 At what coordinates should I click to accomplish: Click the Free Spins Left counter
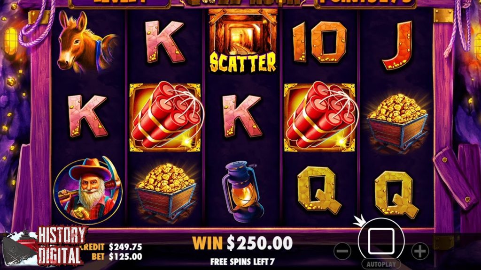(x=242, y=262)
